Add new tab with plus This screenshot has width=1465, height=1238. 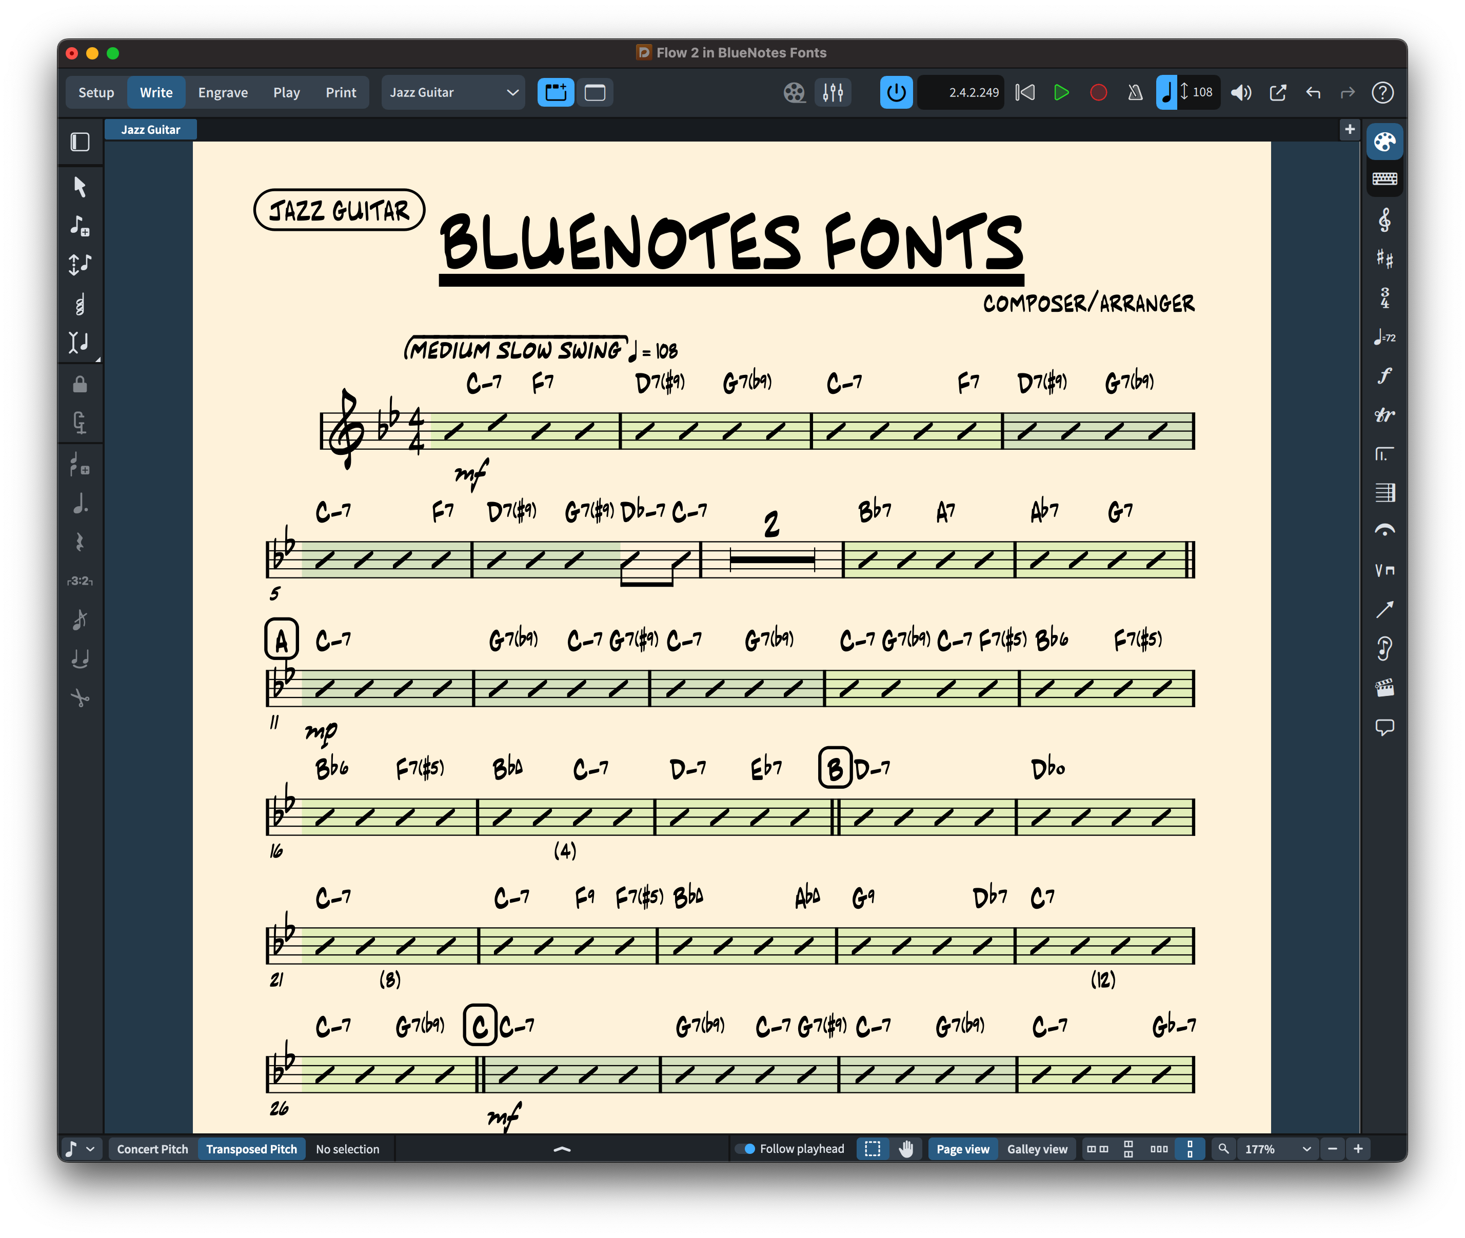tap(1349, 129)
